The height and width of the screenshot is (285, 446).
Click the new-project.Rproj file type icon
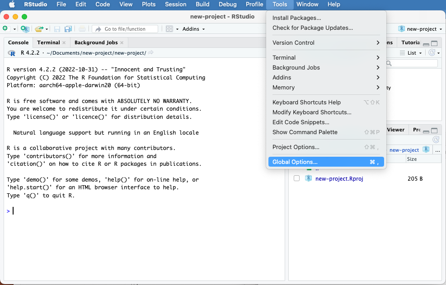click(308, 178)
